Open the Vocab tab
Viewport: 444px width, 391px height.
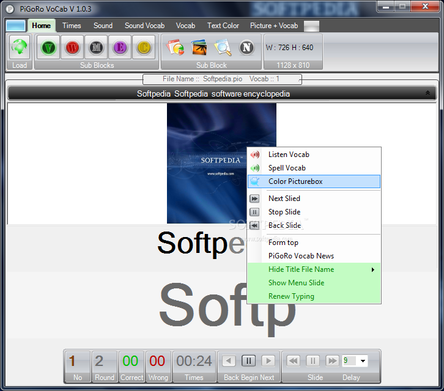pyautogui.click(x=185, y=26)
